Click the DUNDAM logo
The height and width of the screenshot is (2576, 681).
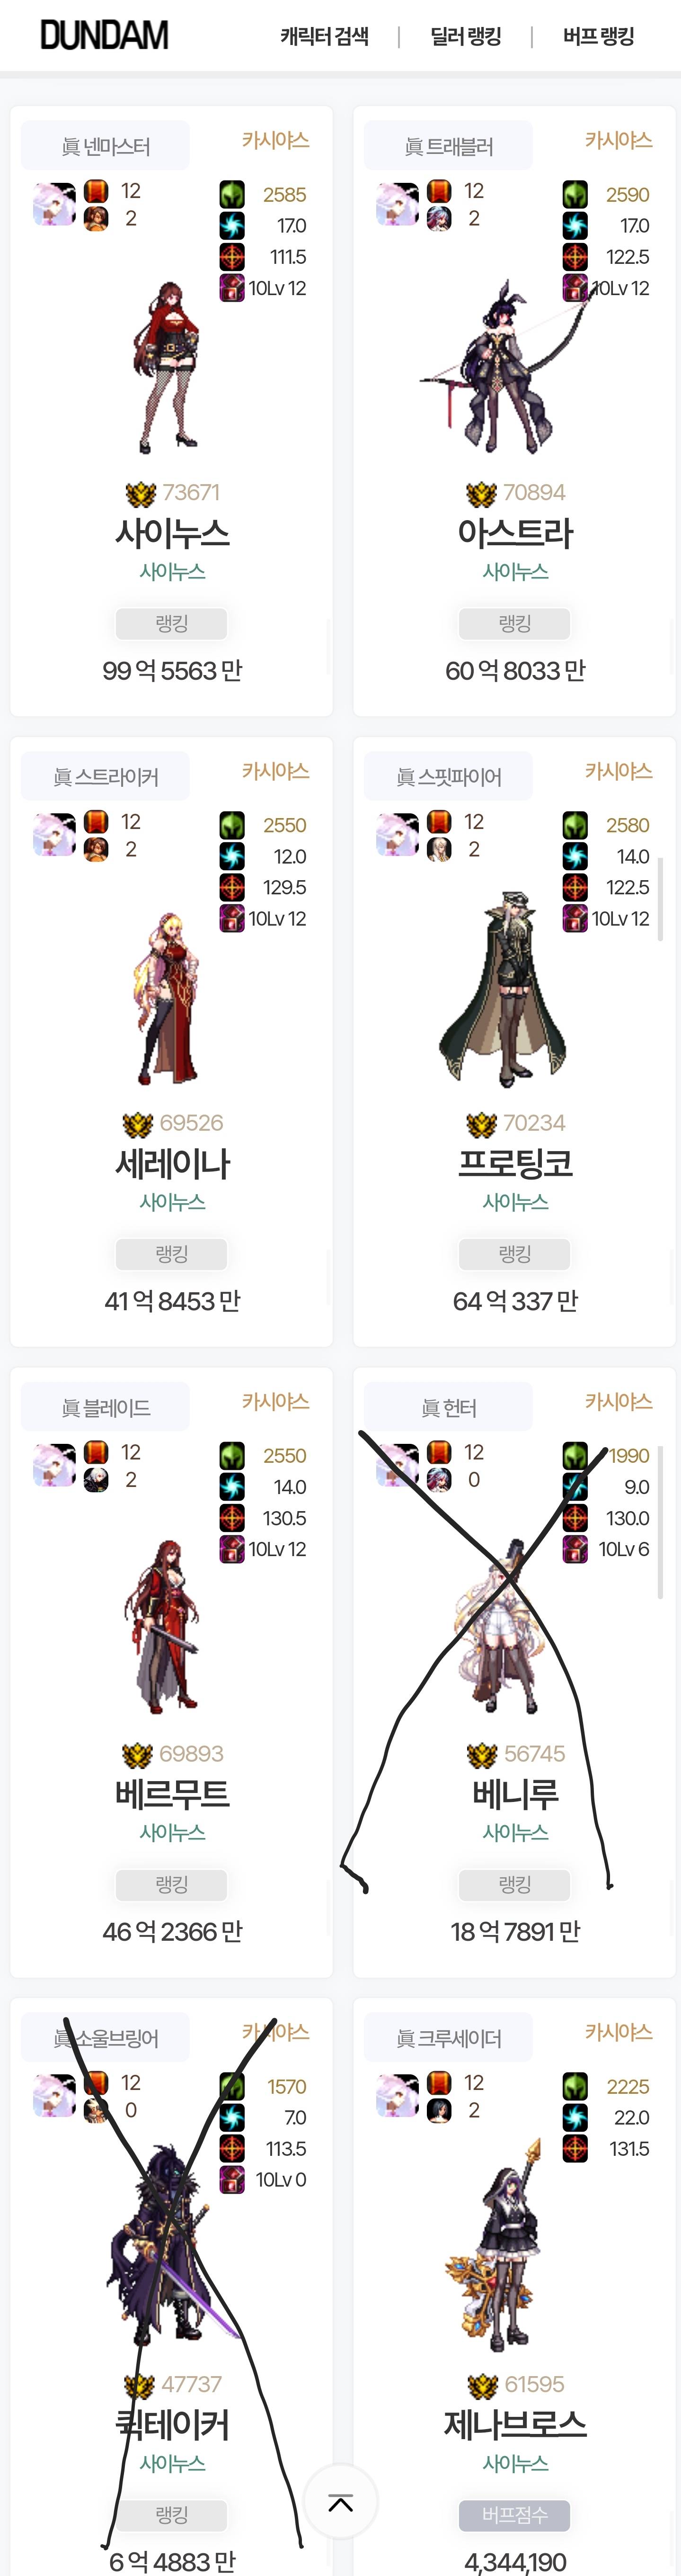(104, 36)
